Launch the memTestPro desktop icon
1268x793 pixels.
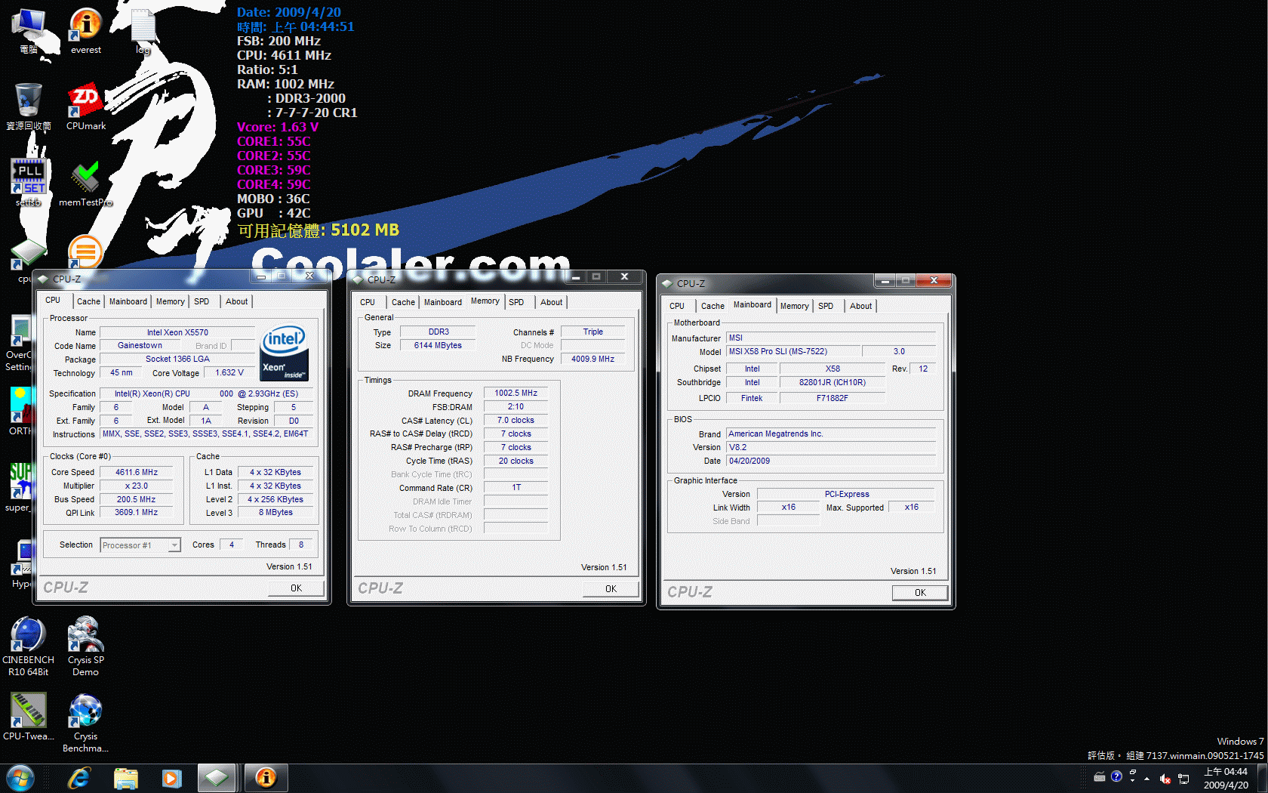[x=85, y=182]
